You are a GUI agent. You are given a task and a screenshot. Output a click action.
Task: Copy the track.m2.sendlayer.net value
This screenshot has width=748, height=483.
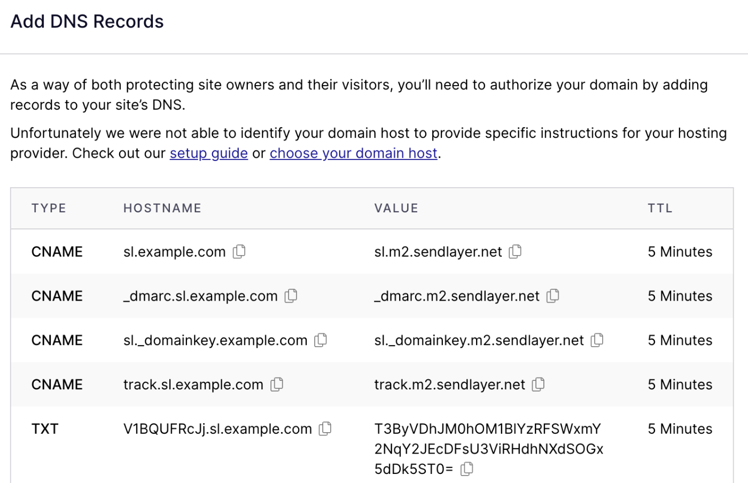point(538,384)
